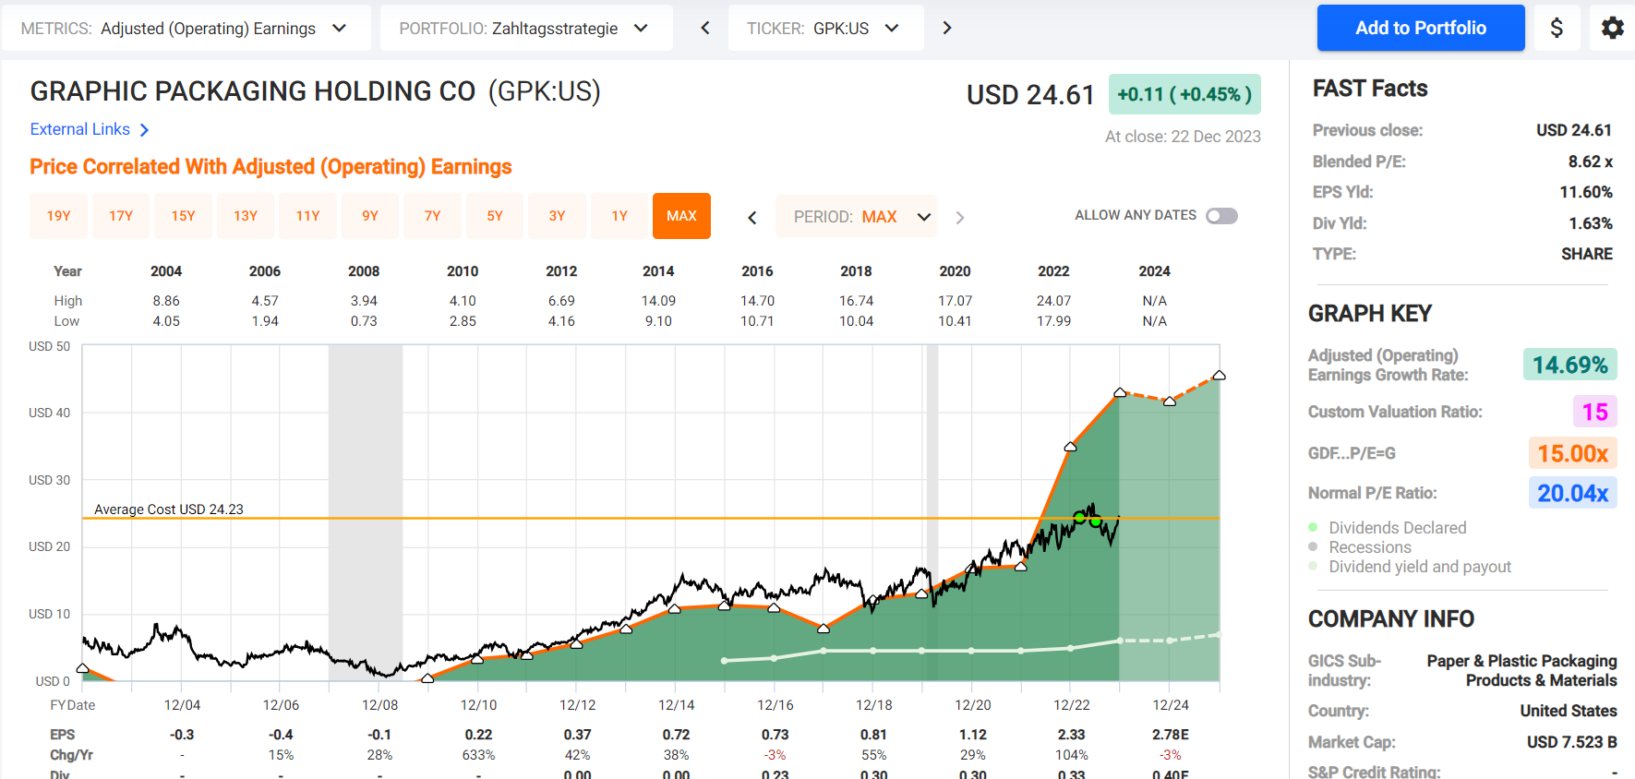Screen dimensions: 1635x779
Task: Select the 19Y time range tab
Action: [x=58, y=216]
